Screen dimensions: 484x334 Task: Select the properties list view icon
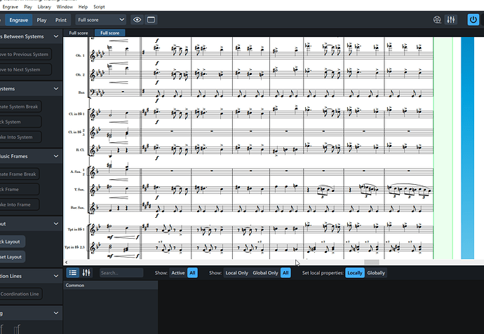[x=73, y=272]
